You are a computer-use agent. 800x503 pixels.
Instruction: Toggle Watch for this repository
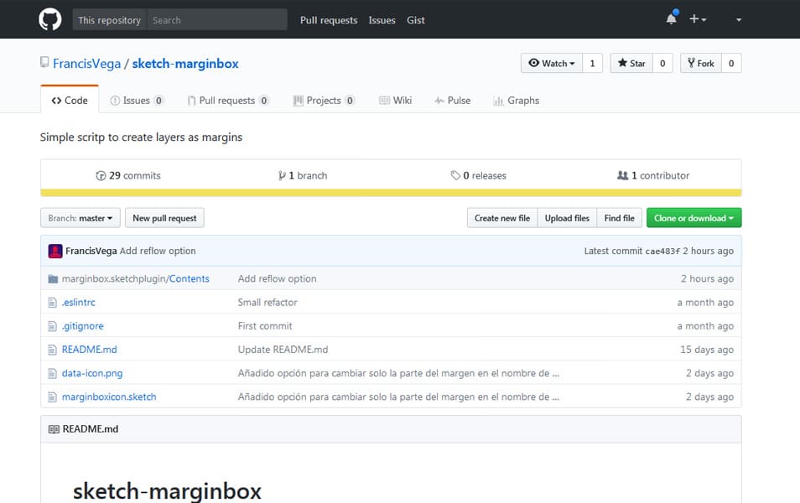point(552,64)
